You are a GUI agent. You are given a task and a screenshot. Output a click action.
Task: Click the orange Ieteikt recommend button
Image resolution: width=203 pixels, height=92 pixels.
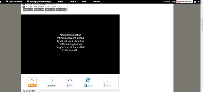pyautogui.click(x=32, y=85)
